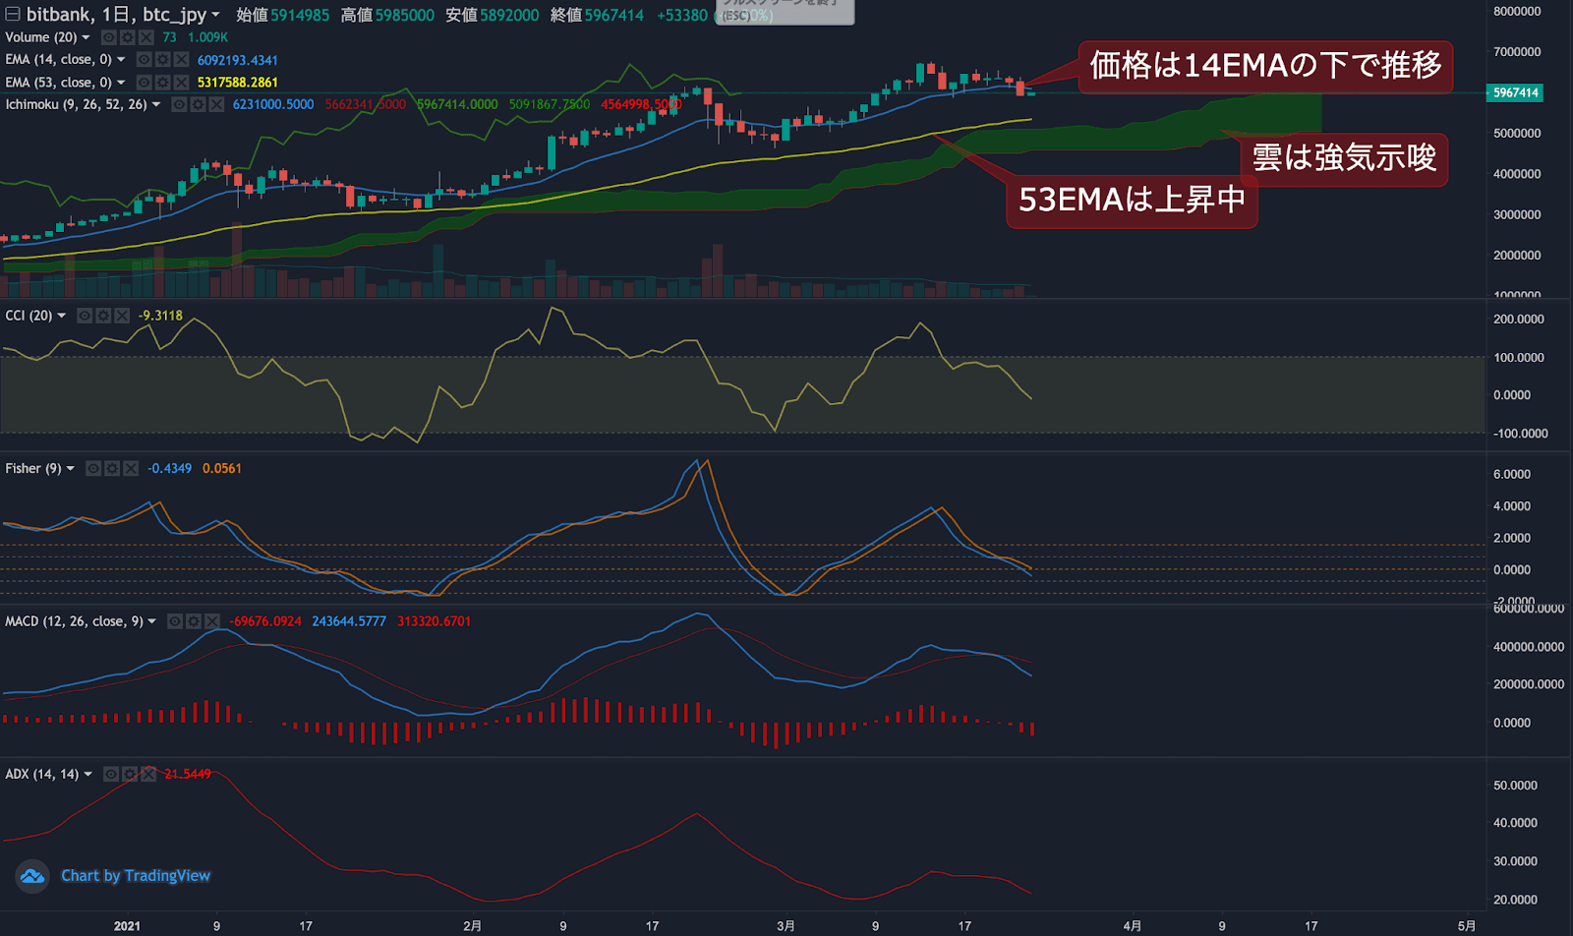Click the Chart by TradingView link
This screenshot has height=936, width=1573.
click(x=136, y=875)
